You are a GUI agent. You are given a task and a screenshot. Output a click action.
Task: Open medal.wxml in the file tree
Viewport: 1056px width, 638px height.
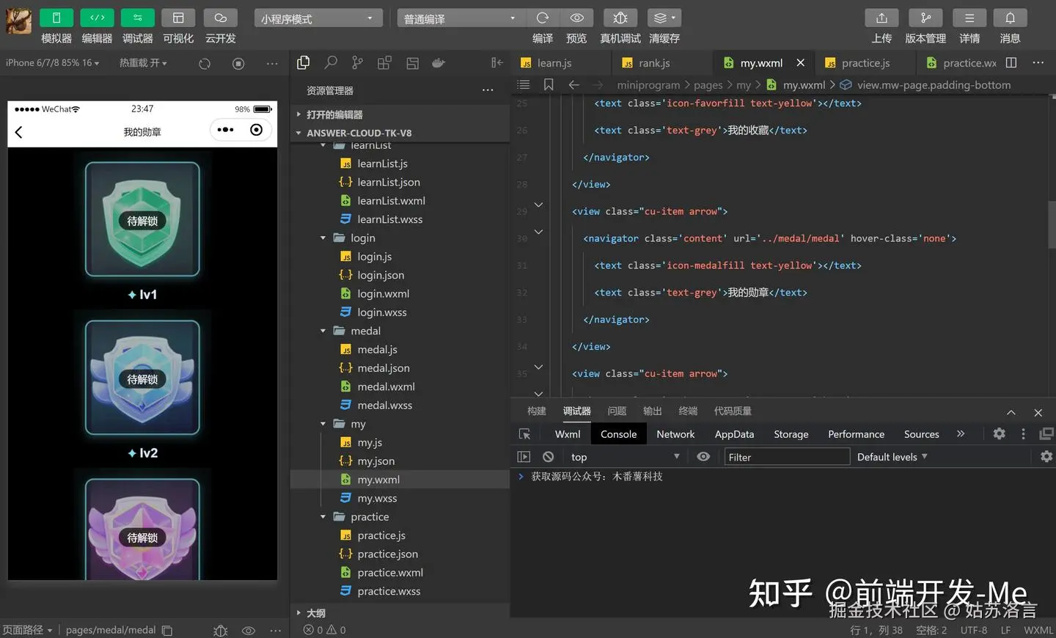click(386, 386)
